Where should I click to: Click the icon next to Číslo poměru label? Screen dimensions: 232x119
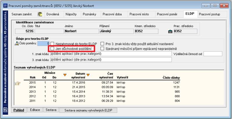click(x=16, y=43)
